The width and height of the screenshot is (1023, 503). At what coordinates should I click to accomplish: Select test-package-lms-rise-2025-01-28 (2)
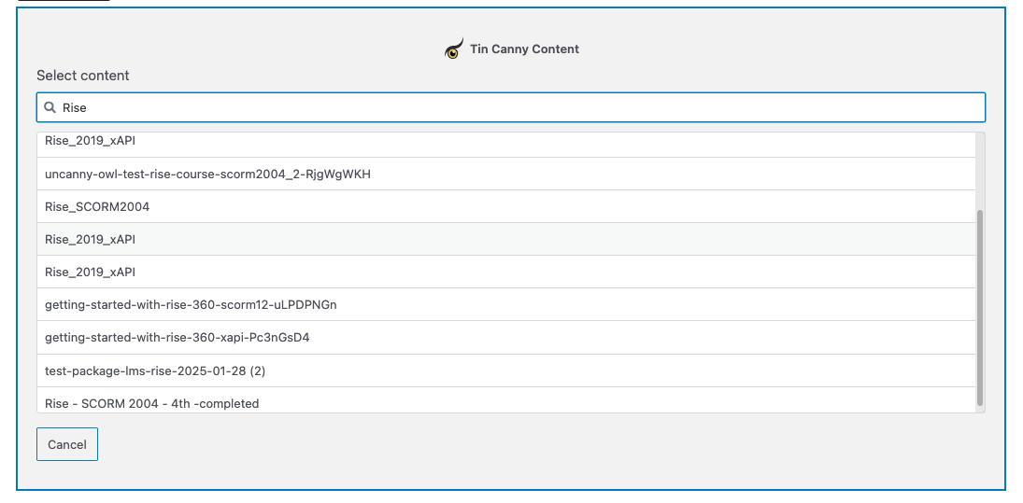coord(155,370)
